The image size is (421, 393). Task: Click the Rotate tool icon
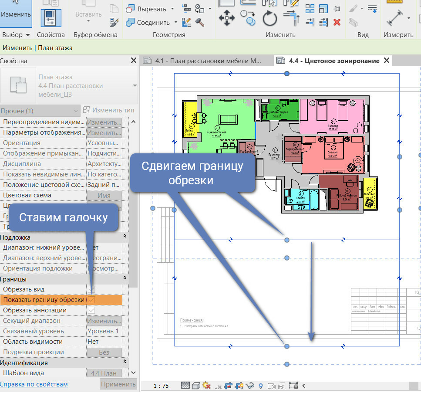[x=270, y=19]
